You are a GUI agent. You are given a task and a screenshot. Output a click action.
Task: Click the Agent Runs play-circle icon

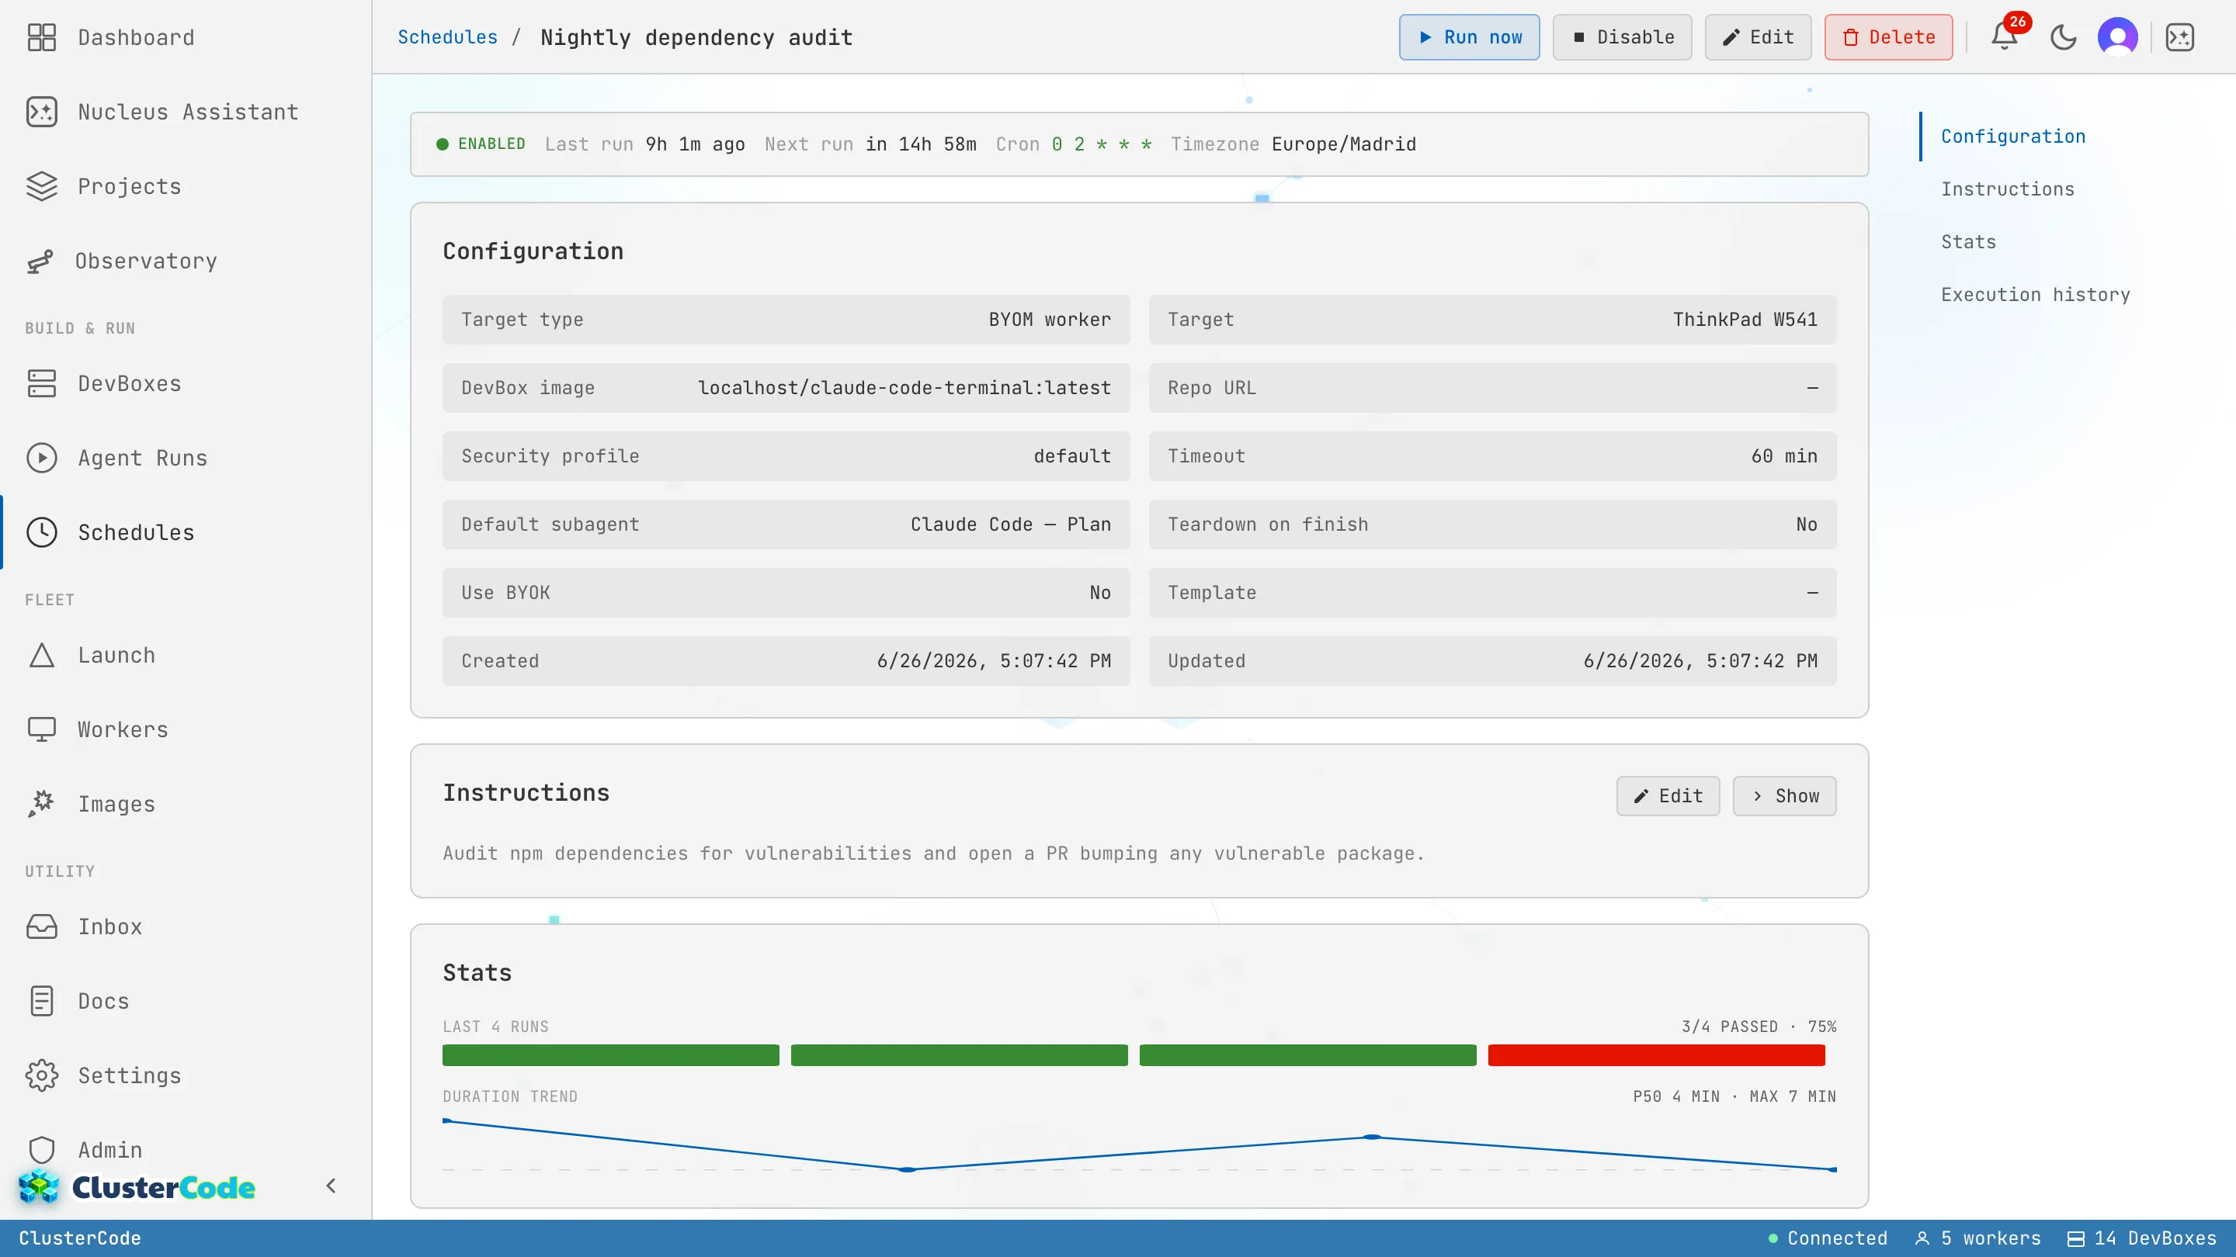click(42, 458)
